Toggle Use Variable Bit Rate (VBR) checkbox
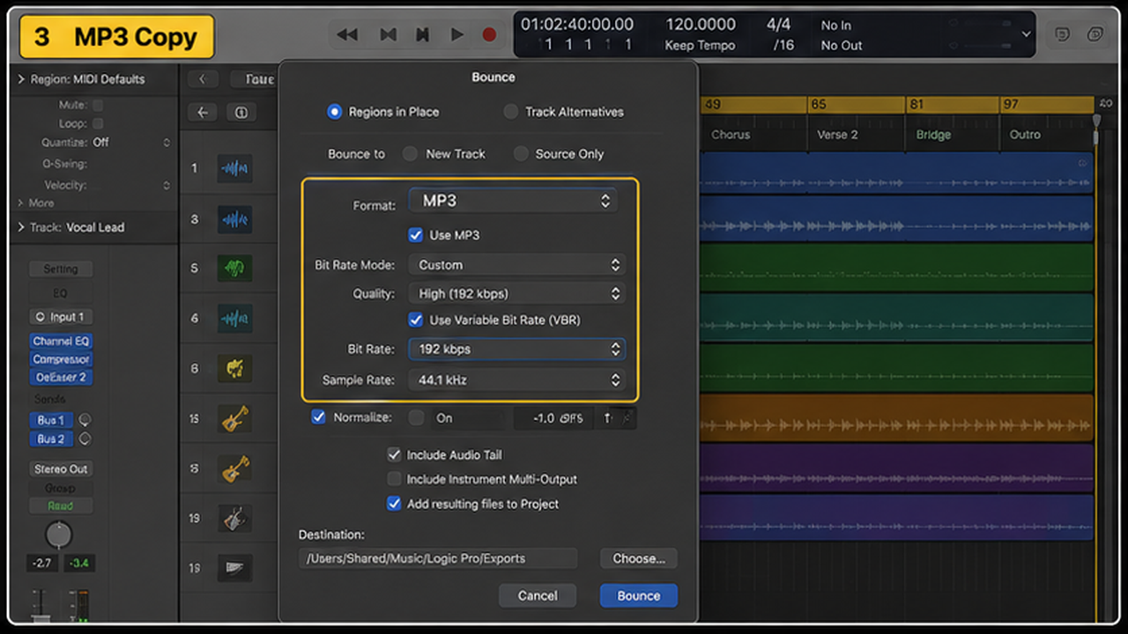 pos(416,320)
